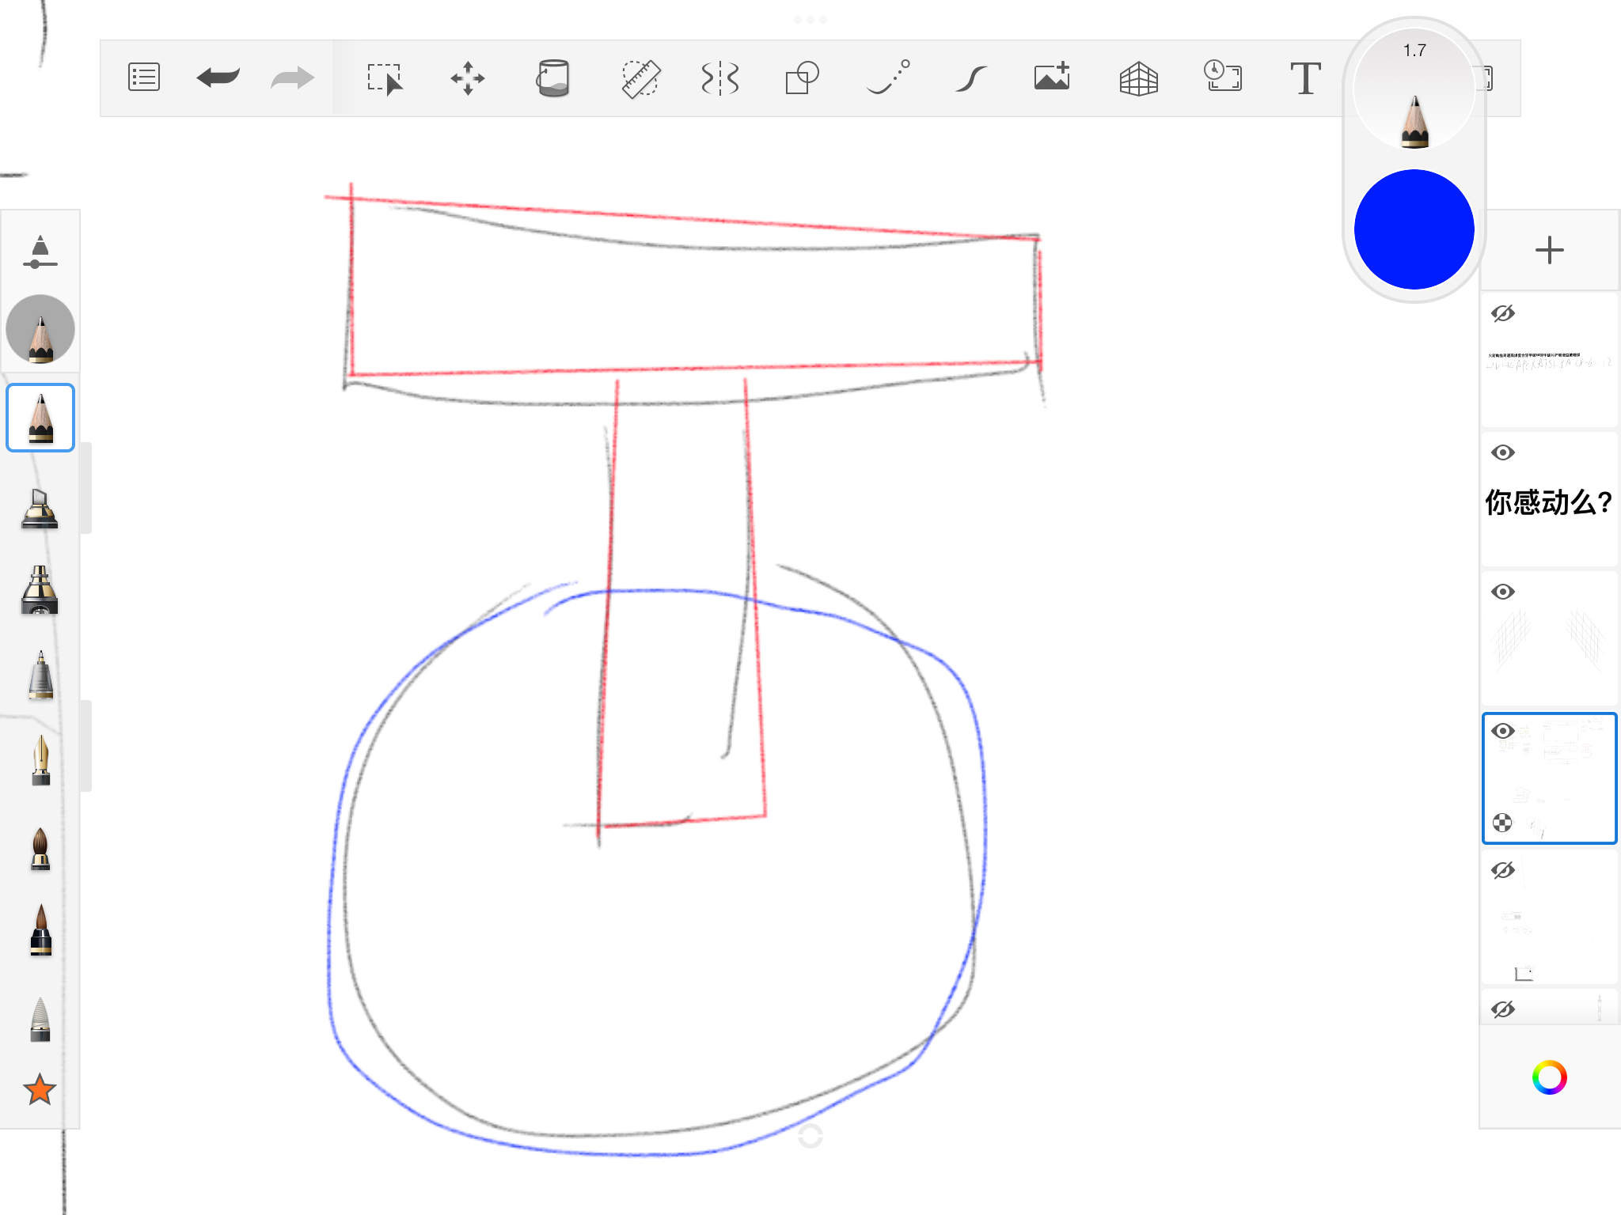The image size is (1621, 1215).
Task: Click the Undo arrow
Action: [x=218, y=78]
